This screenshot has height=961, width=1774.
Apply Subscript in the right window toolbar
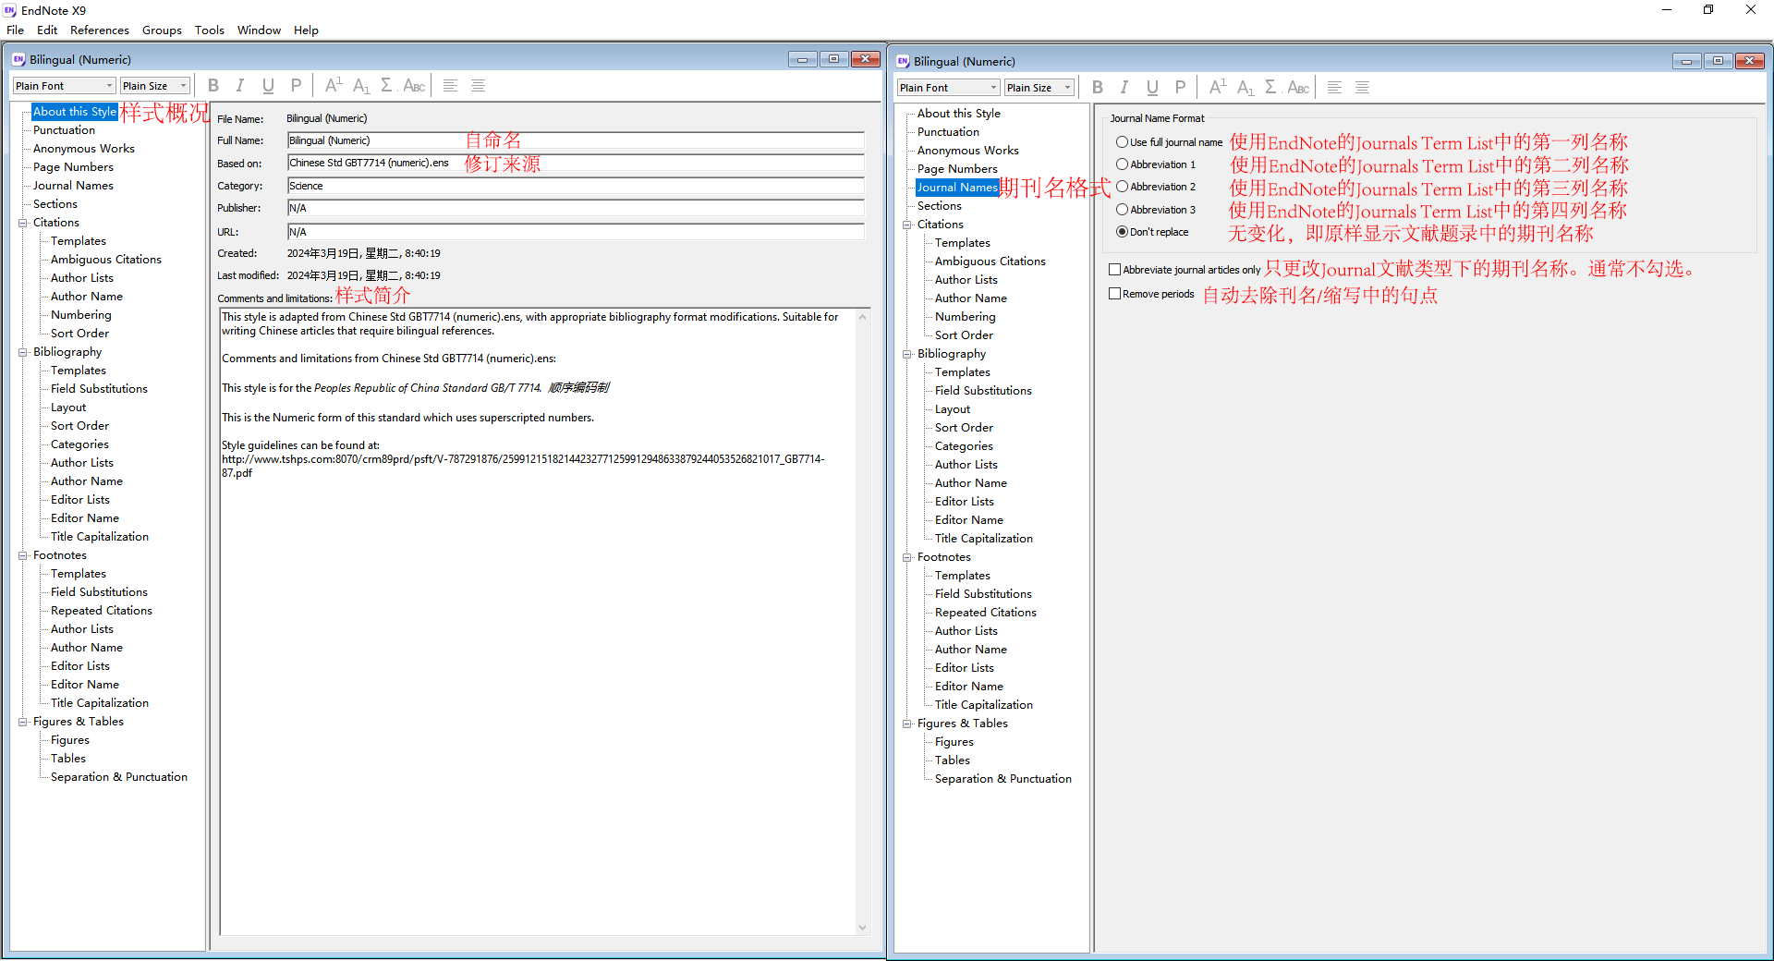click(x=1245, y=88)
